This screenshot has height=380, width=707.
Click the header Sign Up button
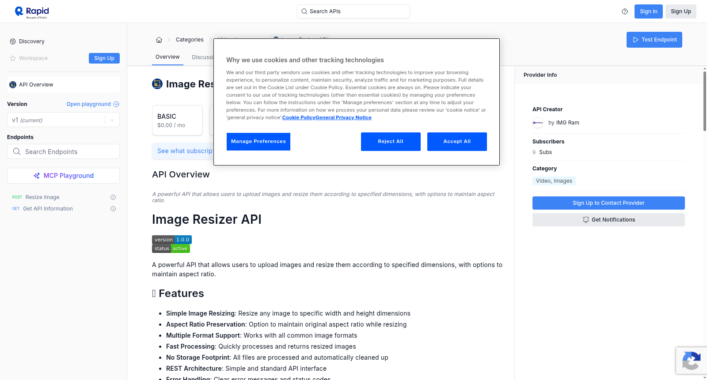coord(680,11)
